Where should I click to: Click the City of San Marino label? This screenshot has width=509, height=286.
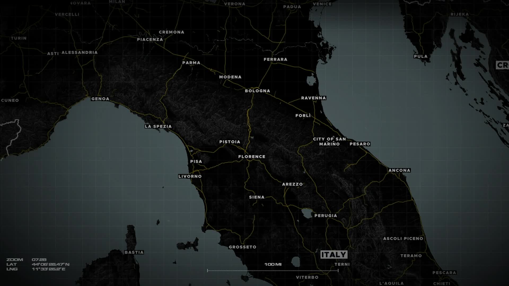[x=329, y=141]
